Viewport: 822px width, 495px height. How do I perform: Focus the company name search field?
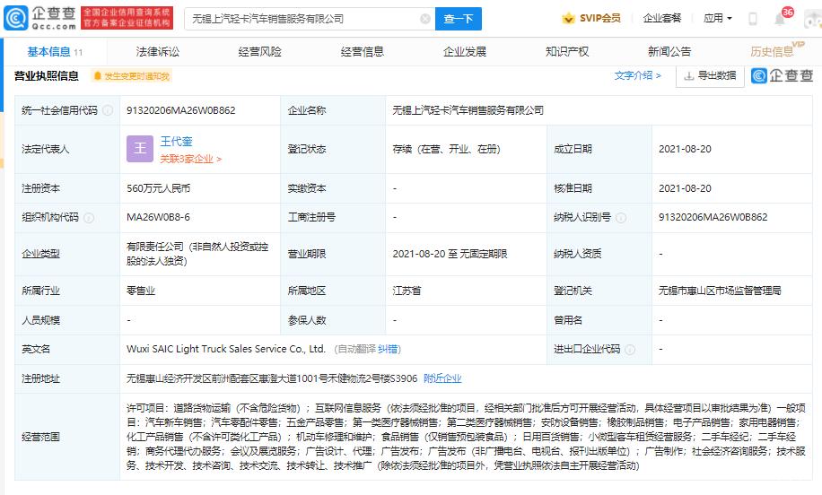pyautogui.click(x=304, y=19)
